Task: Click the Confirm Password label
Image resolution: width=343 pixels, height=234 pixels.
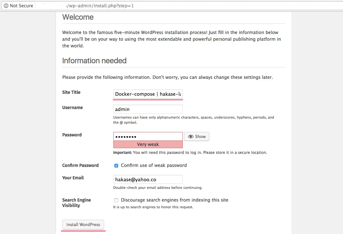Action: pos(80,165)
